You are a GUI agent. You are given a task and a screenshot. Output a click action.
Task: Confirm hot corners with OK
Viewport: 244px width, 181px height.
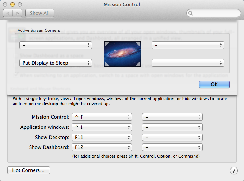pyautogui.click(x=214, y=84)
